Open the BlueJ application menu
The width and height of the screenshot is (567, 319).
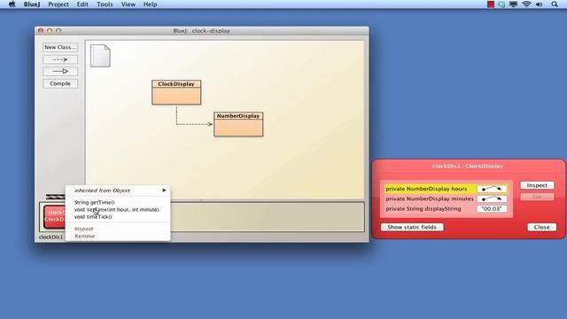tap(32, 4)
